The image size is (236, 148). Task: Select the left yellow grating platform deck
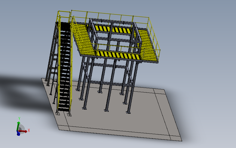tap(84, 39)
